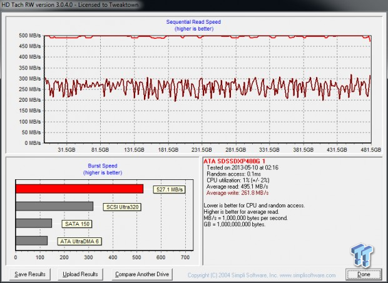Image resolution: width=388 pixels, height=283 pixels.
Task: Open Upload Results
Action: [80, 274]
